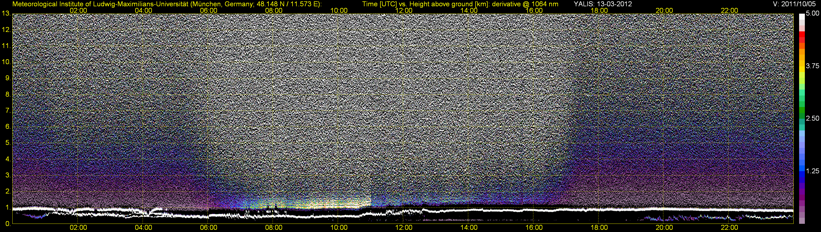
Task: Click the 08:00 label on the top time axis
Action: pyautogui.click(x=274, y=10)
